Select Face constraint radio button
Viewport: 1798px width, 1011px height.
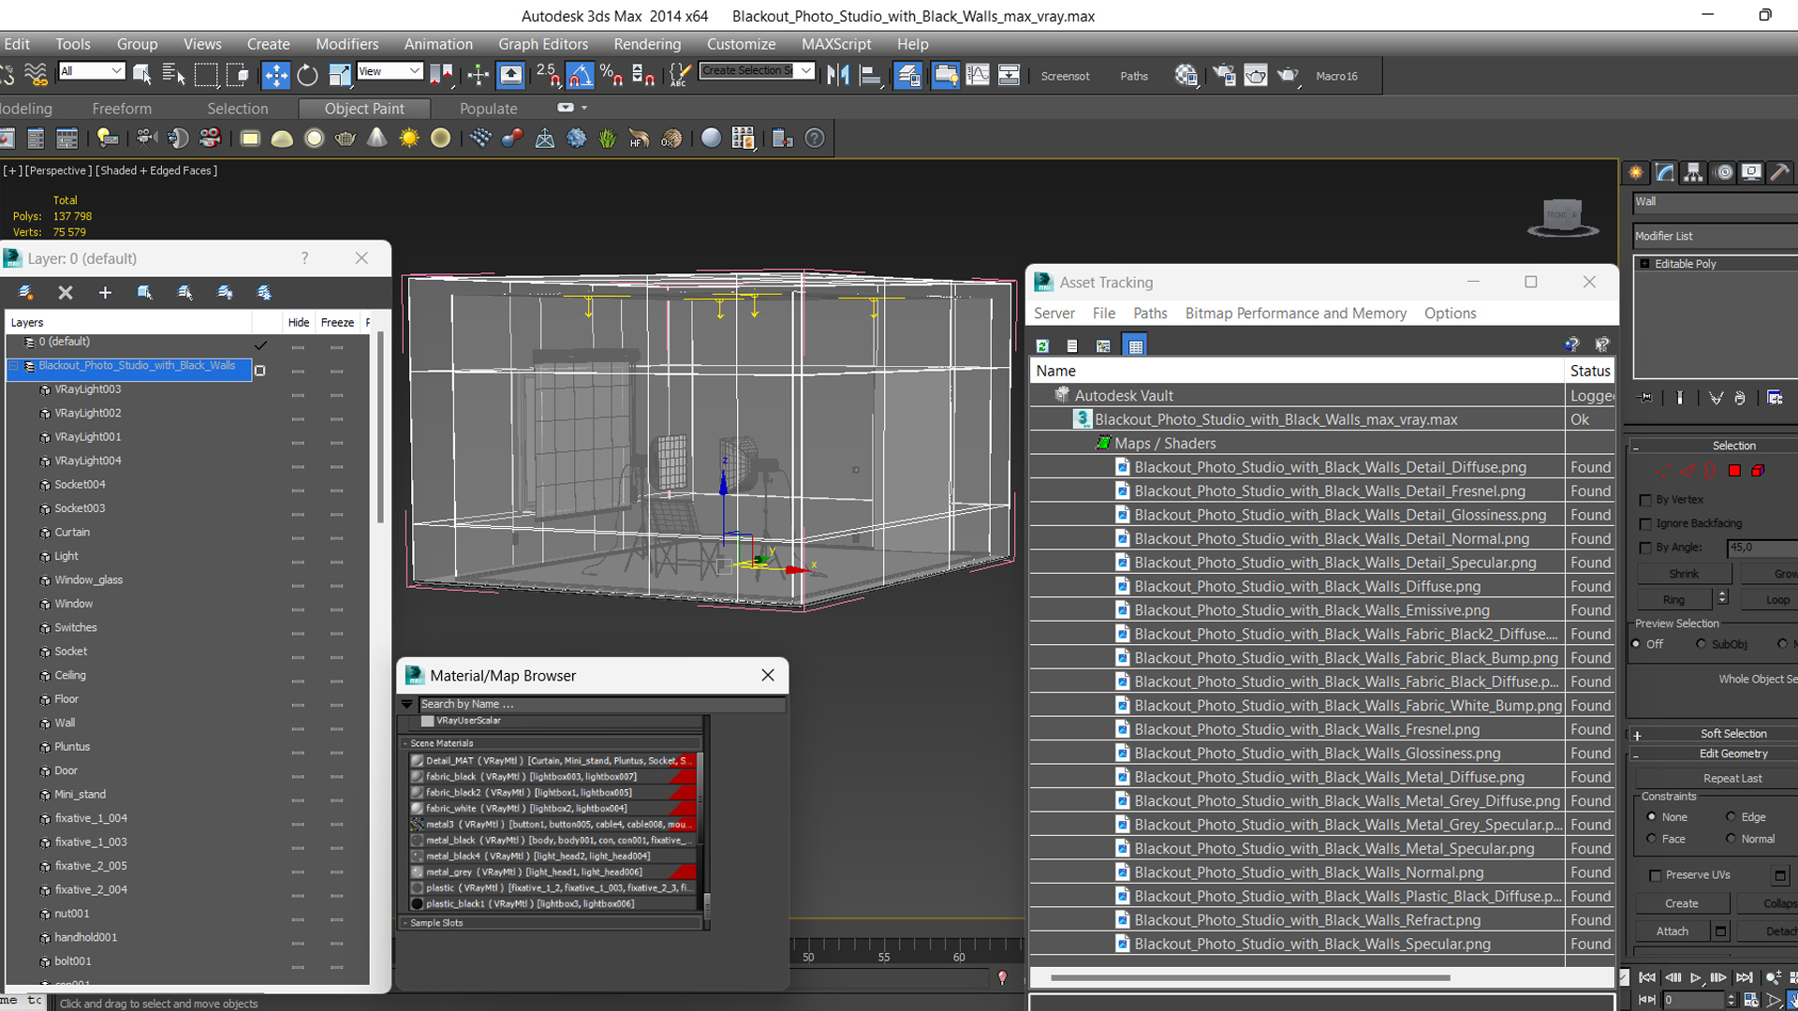1651,839
